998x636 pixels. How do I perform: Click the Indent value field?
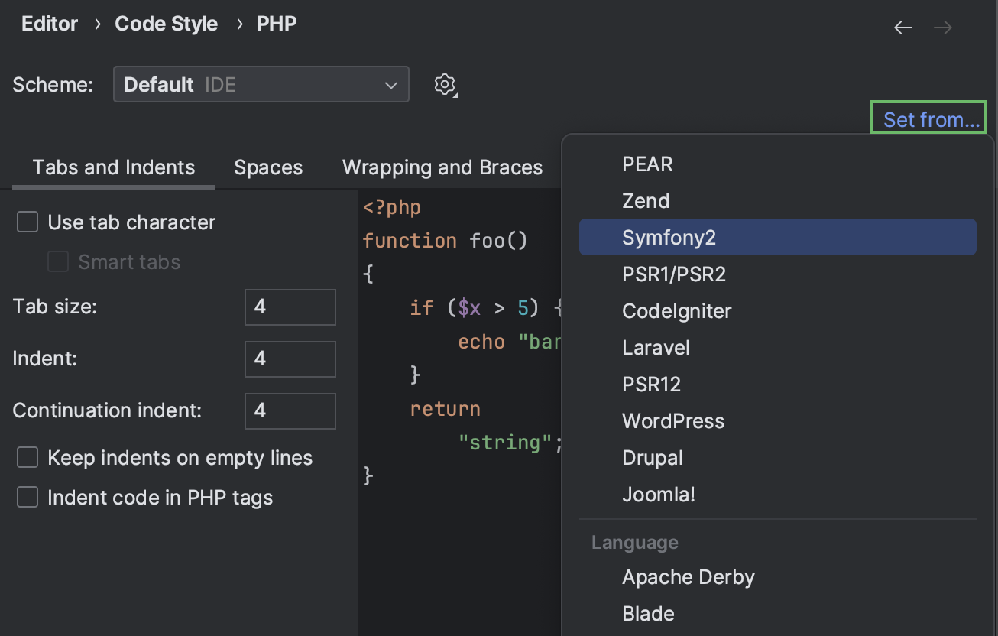tap(290, 359)
